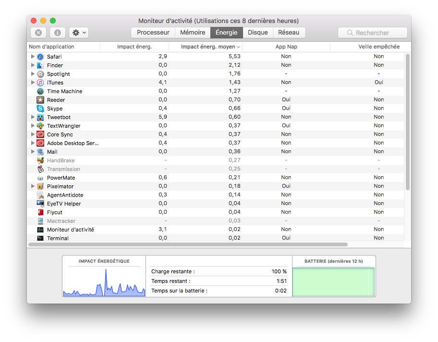The height and width of the screenshot is (342, 438).
Task: Click the Temps restant 1:51 value
Action: click(x=281, y=281)
